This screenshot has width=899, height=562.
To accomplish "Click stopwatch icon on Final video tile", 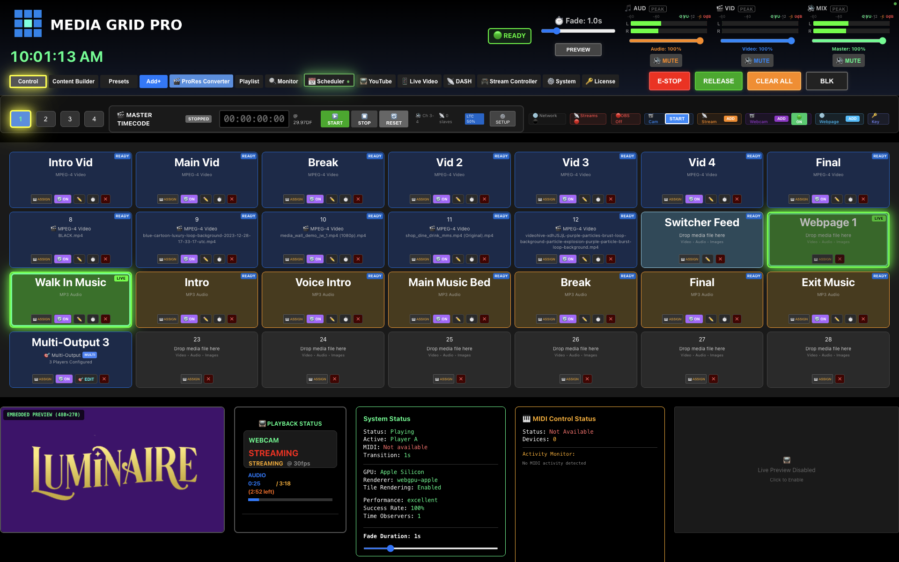I will (850, 199).
